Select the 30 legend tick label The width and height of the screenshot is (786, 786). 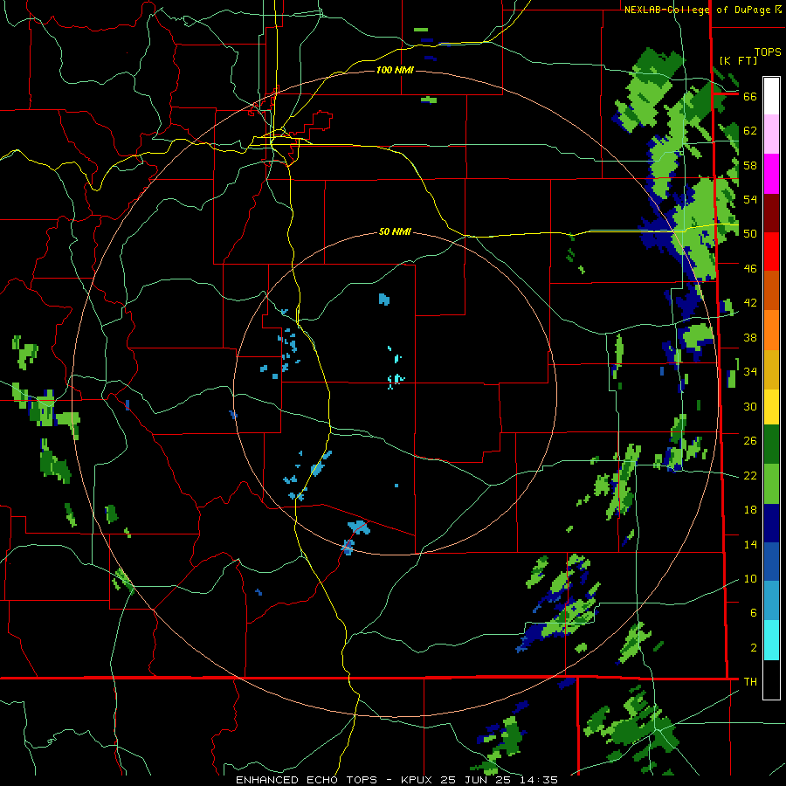tap(750, 406)
